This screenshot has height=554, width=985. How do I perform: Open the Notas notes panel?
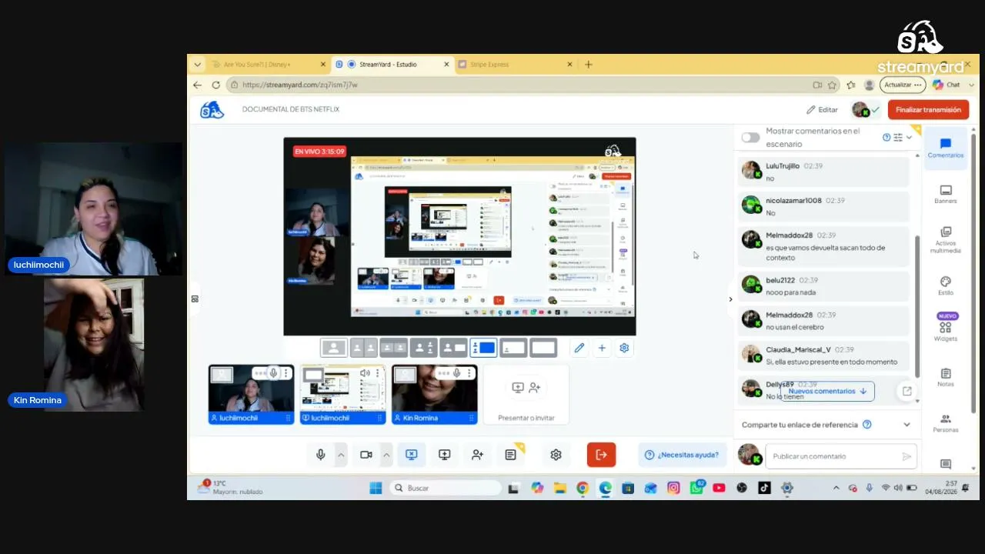pos(946,377)
